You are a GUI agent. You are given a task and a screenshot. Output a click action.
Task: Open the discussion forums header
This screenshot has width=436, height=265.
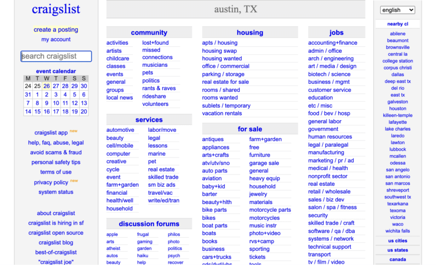[x=149, y=224]
